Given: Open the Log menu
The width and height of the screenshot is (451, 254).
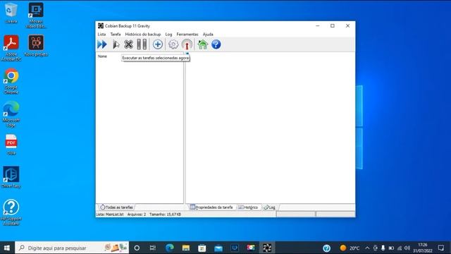Looking at the screenshot, I should (168, 35).
